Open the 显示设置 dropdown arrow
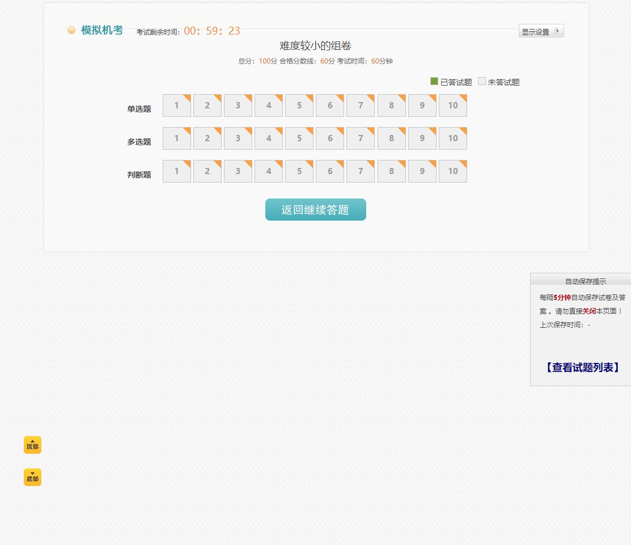631x545 pixels. [x=557, y=31]
